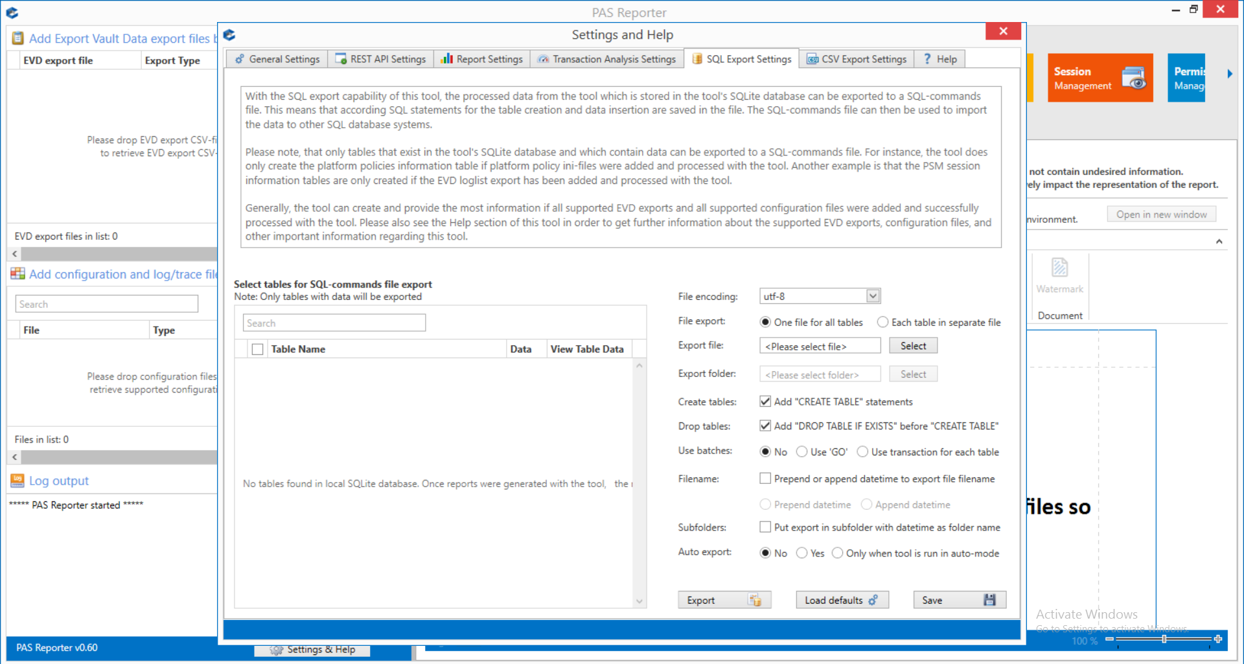Click the gear icon of Settings & Help button

click(x=277, y=650)
